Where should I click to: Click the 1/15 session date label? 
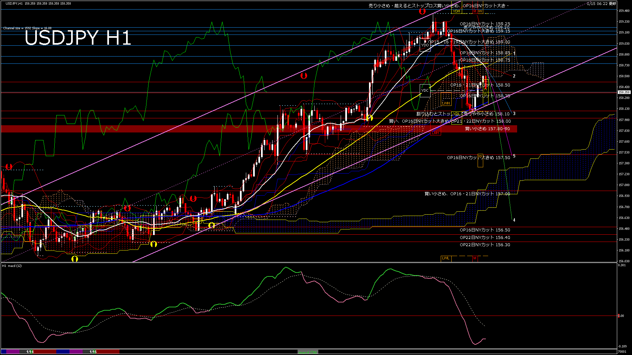pos(93,352)
